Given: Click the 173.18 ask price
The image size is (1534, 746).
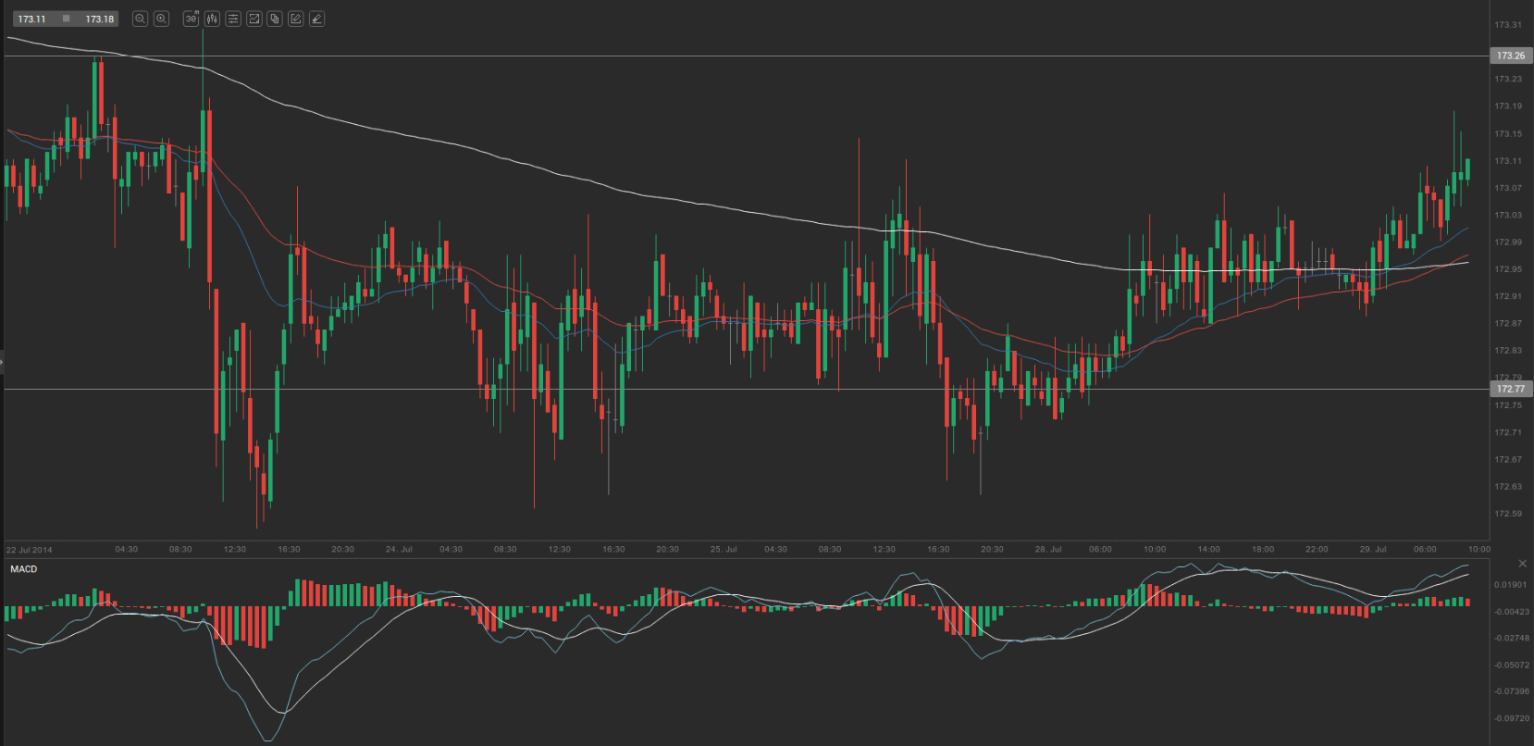Looking at the screenshot, I should tap(99, 19).
